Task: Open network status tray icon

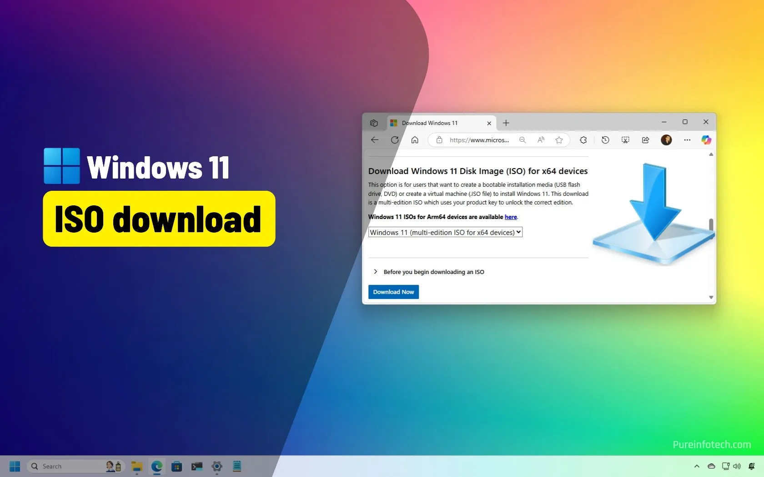Action: 726,466
